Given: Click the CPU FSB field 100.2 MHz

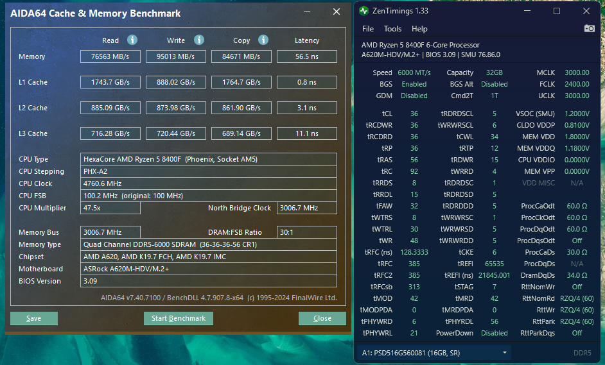Looking at the screenshot, I should (209, 196).
